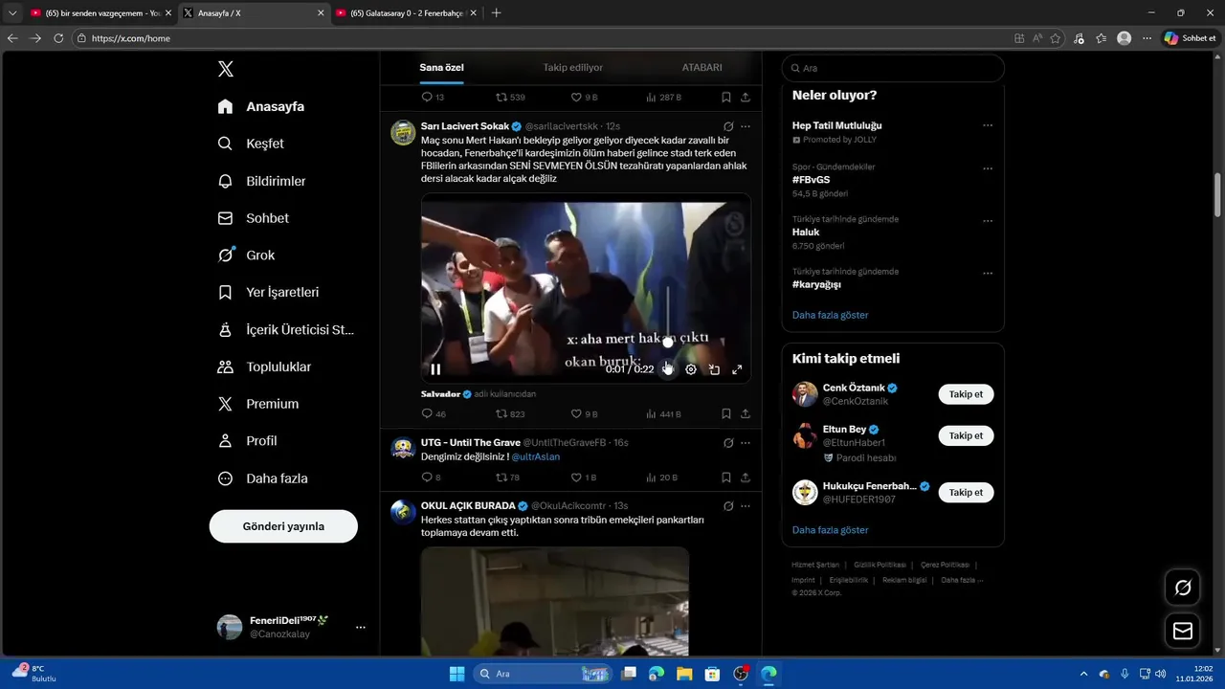
Task: Click Daha fazla göster under Kimi takip etmeli
Action: coord(830,529)
